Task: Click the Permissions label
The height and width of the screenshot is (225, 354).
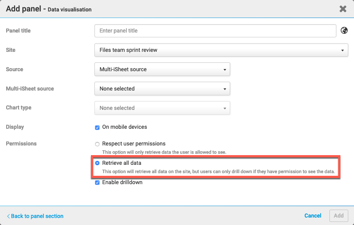Action: click(21, 144)
